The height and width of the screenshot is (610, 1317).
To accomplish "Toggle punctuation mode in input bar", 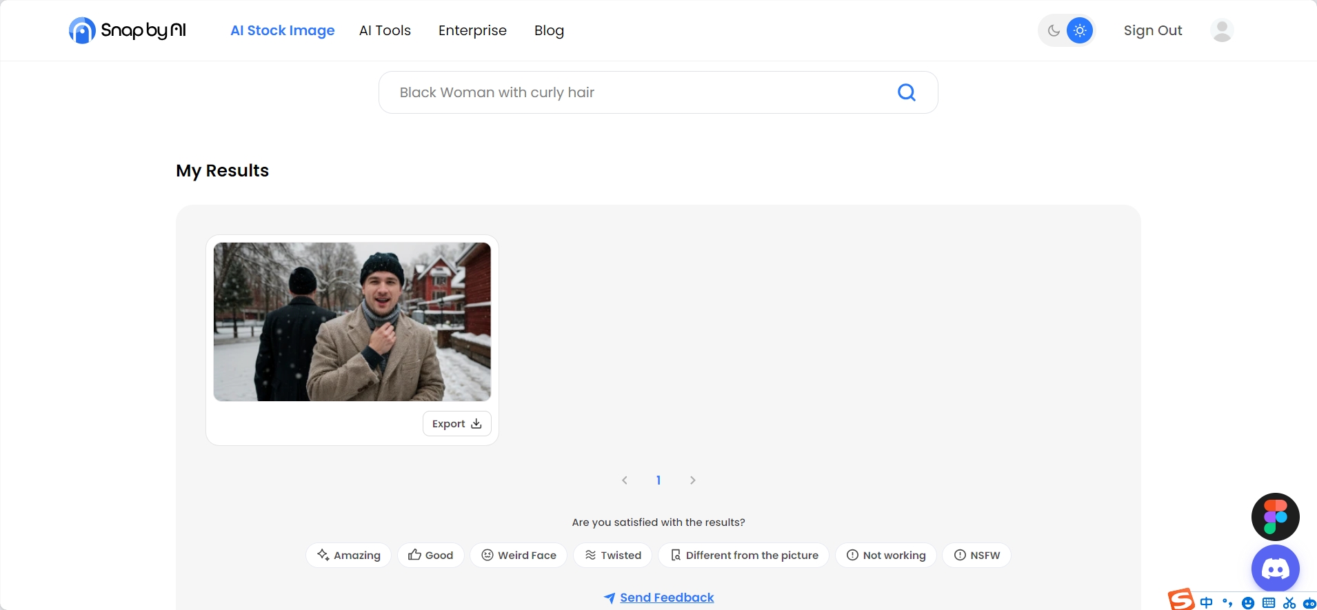I will (x=1227, y=603).
